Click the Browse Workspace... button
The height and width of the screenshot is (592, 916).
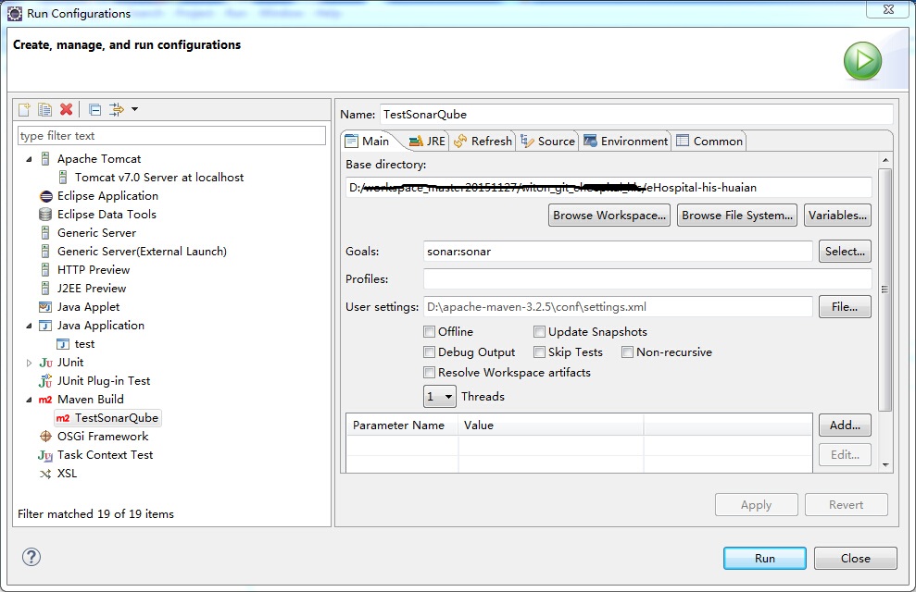609,216
